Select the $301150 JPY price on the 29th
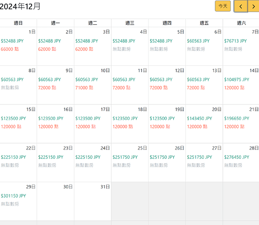The image size is (259, 225). click(14, 196)
